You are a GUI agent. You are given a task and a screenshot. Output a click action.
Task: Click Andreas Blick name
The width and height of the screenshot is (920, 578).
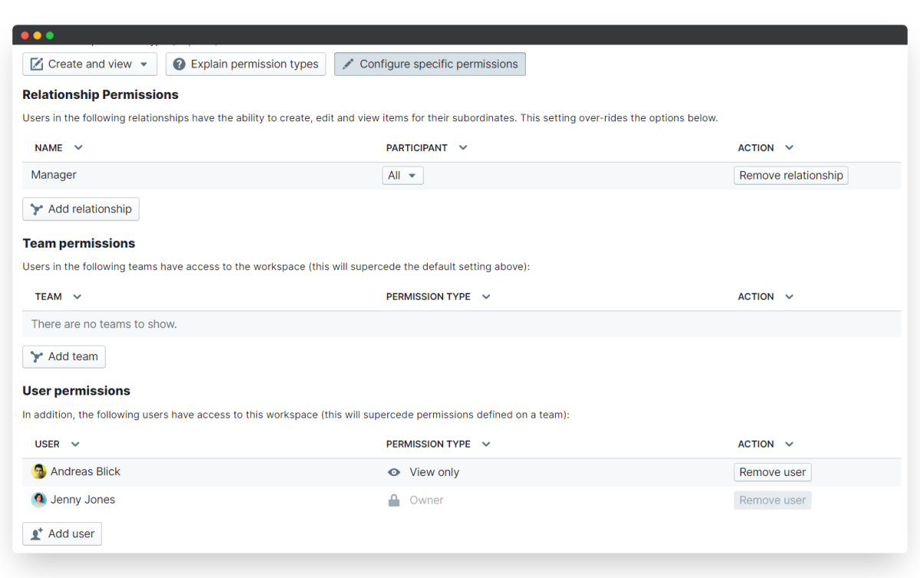85,471
